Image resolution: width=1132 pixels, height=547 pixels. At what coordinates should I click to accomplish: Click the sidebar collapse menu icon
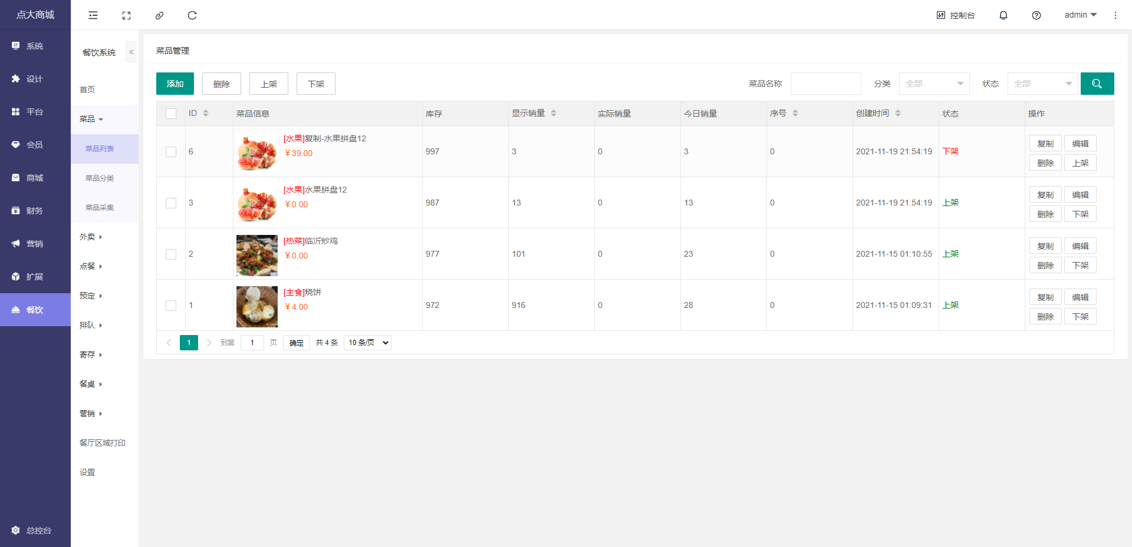(x=93, y=15)
